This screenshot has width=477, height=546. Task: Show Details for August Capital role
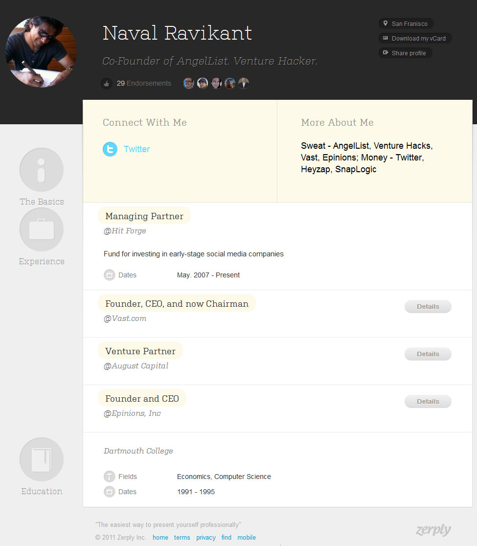tap(428, 354)
